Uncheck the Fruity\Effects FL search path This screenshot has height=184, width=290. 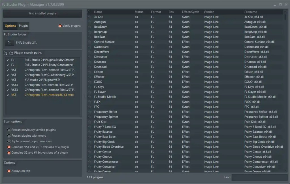8,60
